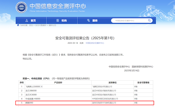Click the site title 中国信息安全测评中心 in header
Screen dimensions: 175x107
click(58, 6)
